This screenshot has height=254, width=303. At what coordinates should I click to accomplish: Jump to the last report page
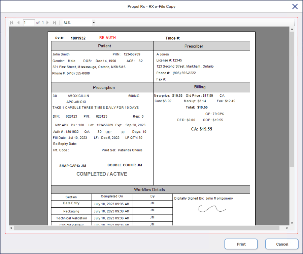54,23
